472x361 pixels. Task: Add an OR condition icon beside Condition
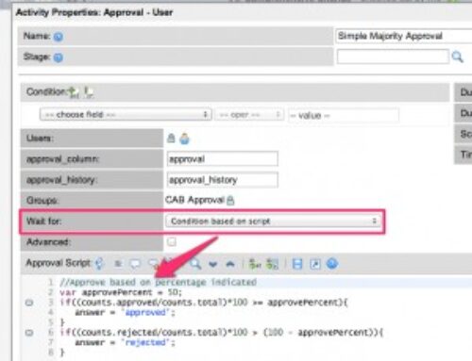(x=89, y=92)
